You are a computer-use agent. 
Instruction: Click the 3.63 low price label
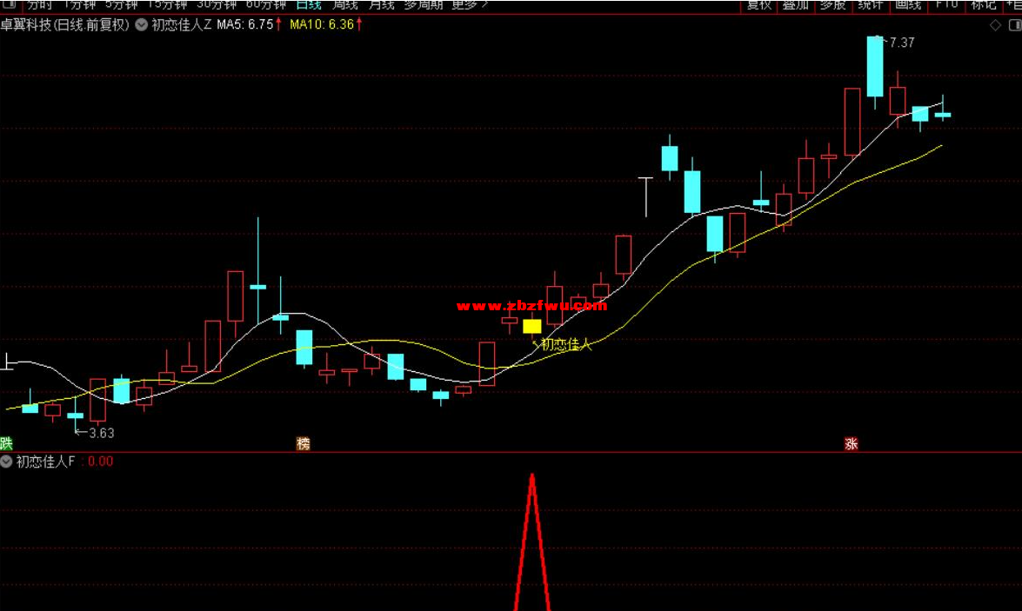point(101,433)
